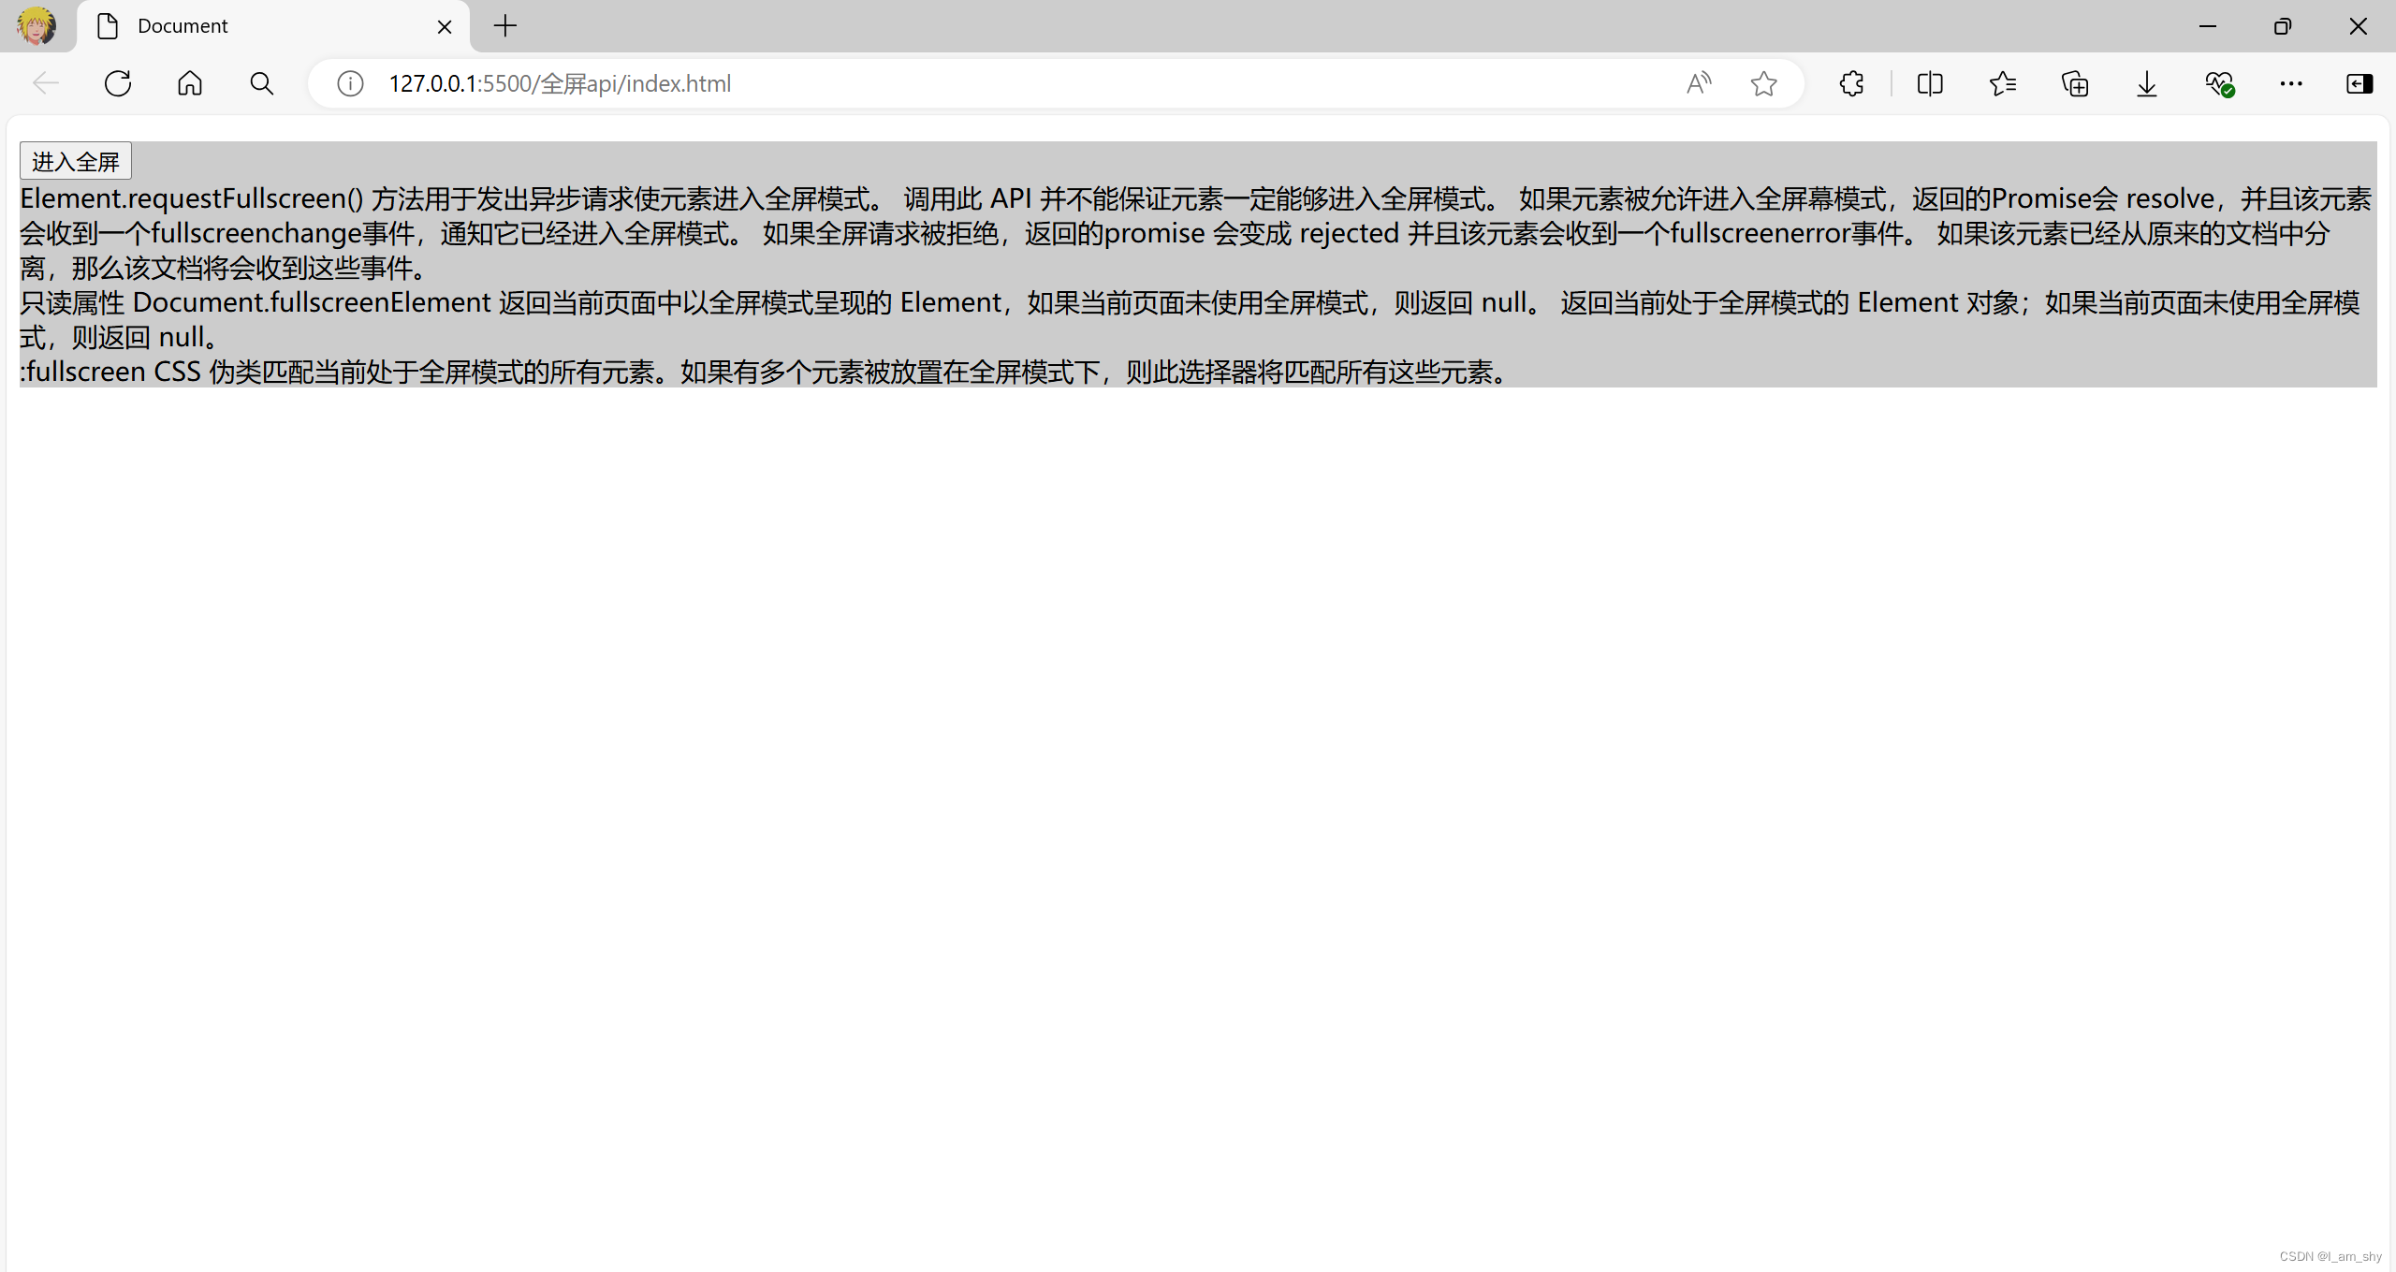Open Browser essentials heart icon
The height and width of the screenshot is (1272, 2396).
(x=2219, y=83)
